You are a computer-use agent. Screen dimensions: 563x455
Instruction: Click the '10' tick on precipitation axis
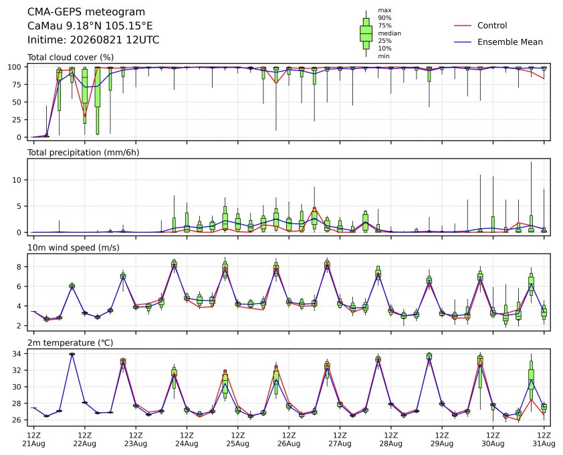pos(17,180)
